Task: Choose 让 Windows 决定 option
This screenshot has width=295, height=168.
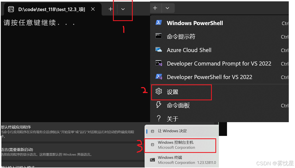Action: 181,131
